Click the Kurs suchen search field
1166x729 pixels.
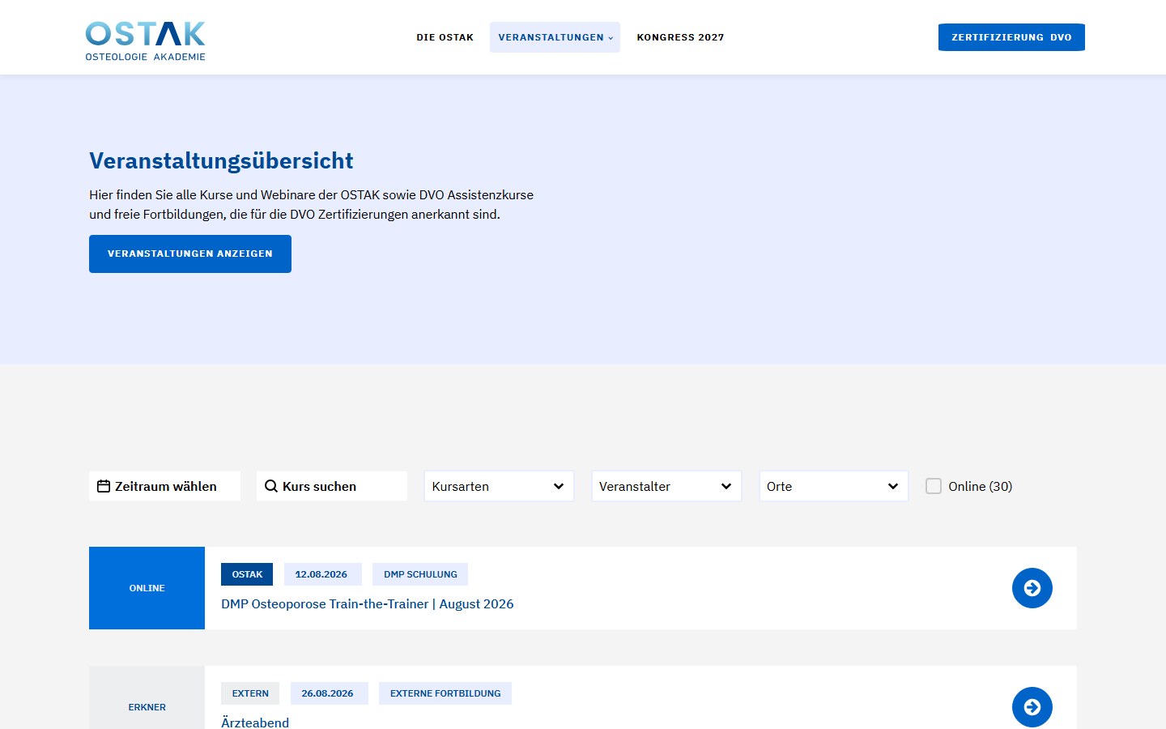[332, 486]
